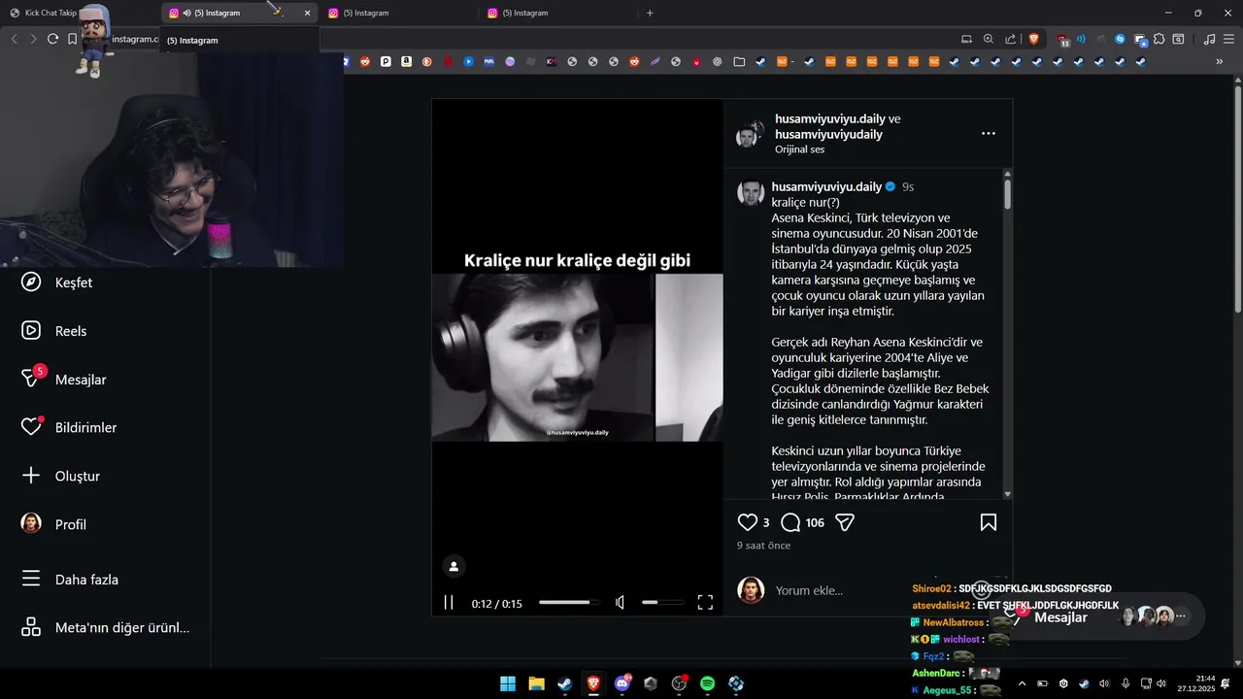
Task: Open Brave Shields lion icon
Action: point(1034,39)
